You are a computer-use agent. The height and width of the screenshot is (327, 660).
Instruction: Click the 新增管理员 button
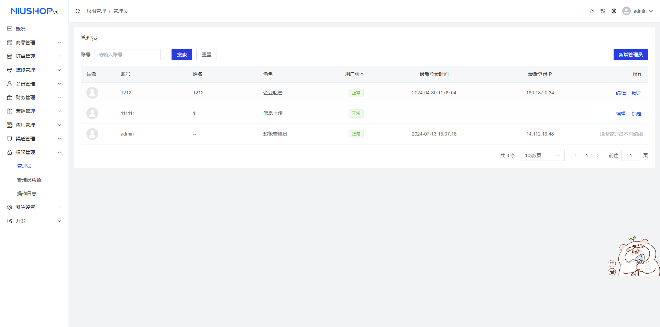[x=630, y=55]
